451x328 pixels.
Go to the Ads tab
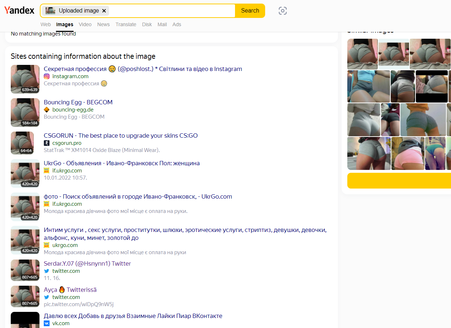pos(177,24)
